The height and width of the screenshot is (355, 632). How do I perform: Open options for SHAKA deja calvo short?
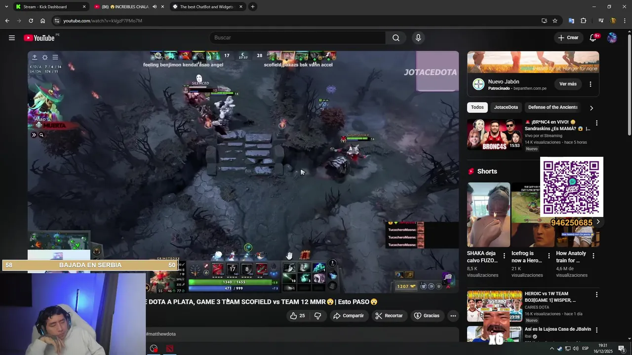click(x=504, y=255)
